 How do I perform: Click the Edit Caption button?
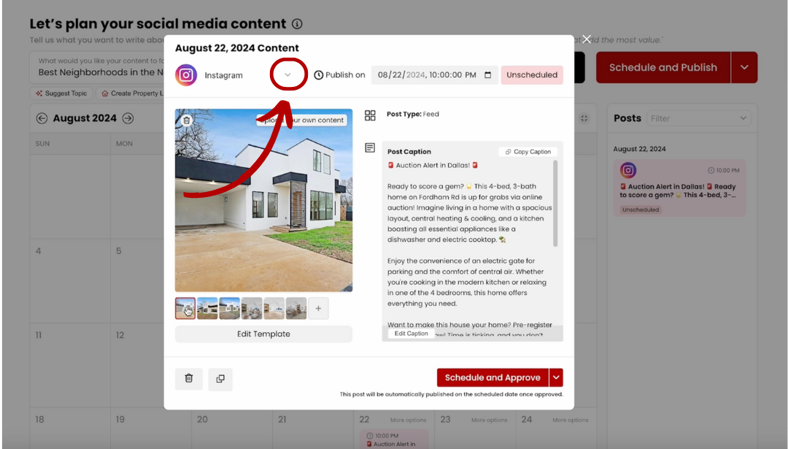pos(411,334)
